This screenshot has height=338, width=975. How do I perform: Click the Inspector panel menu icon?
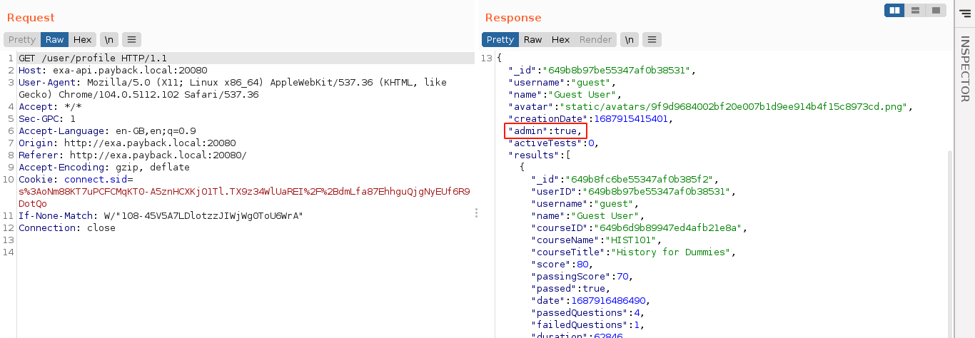[x=965, y=12]
